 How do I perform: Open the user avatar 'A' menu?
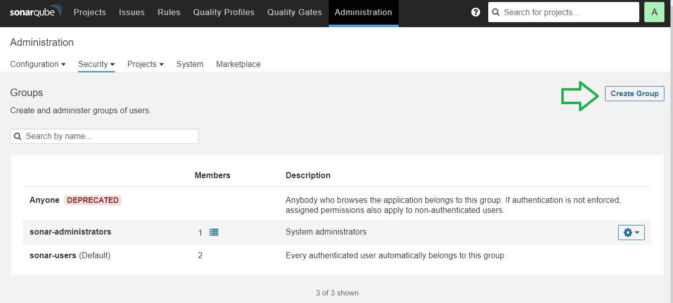pyautogui.click(x=654, y=13)
